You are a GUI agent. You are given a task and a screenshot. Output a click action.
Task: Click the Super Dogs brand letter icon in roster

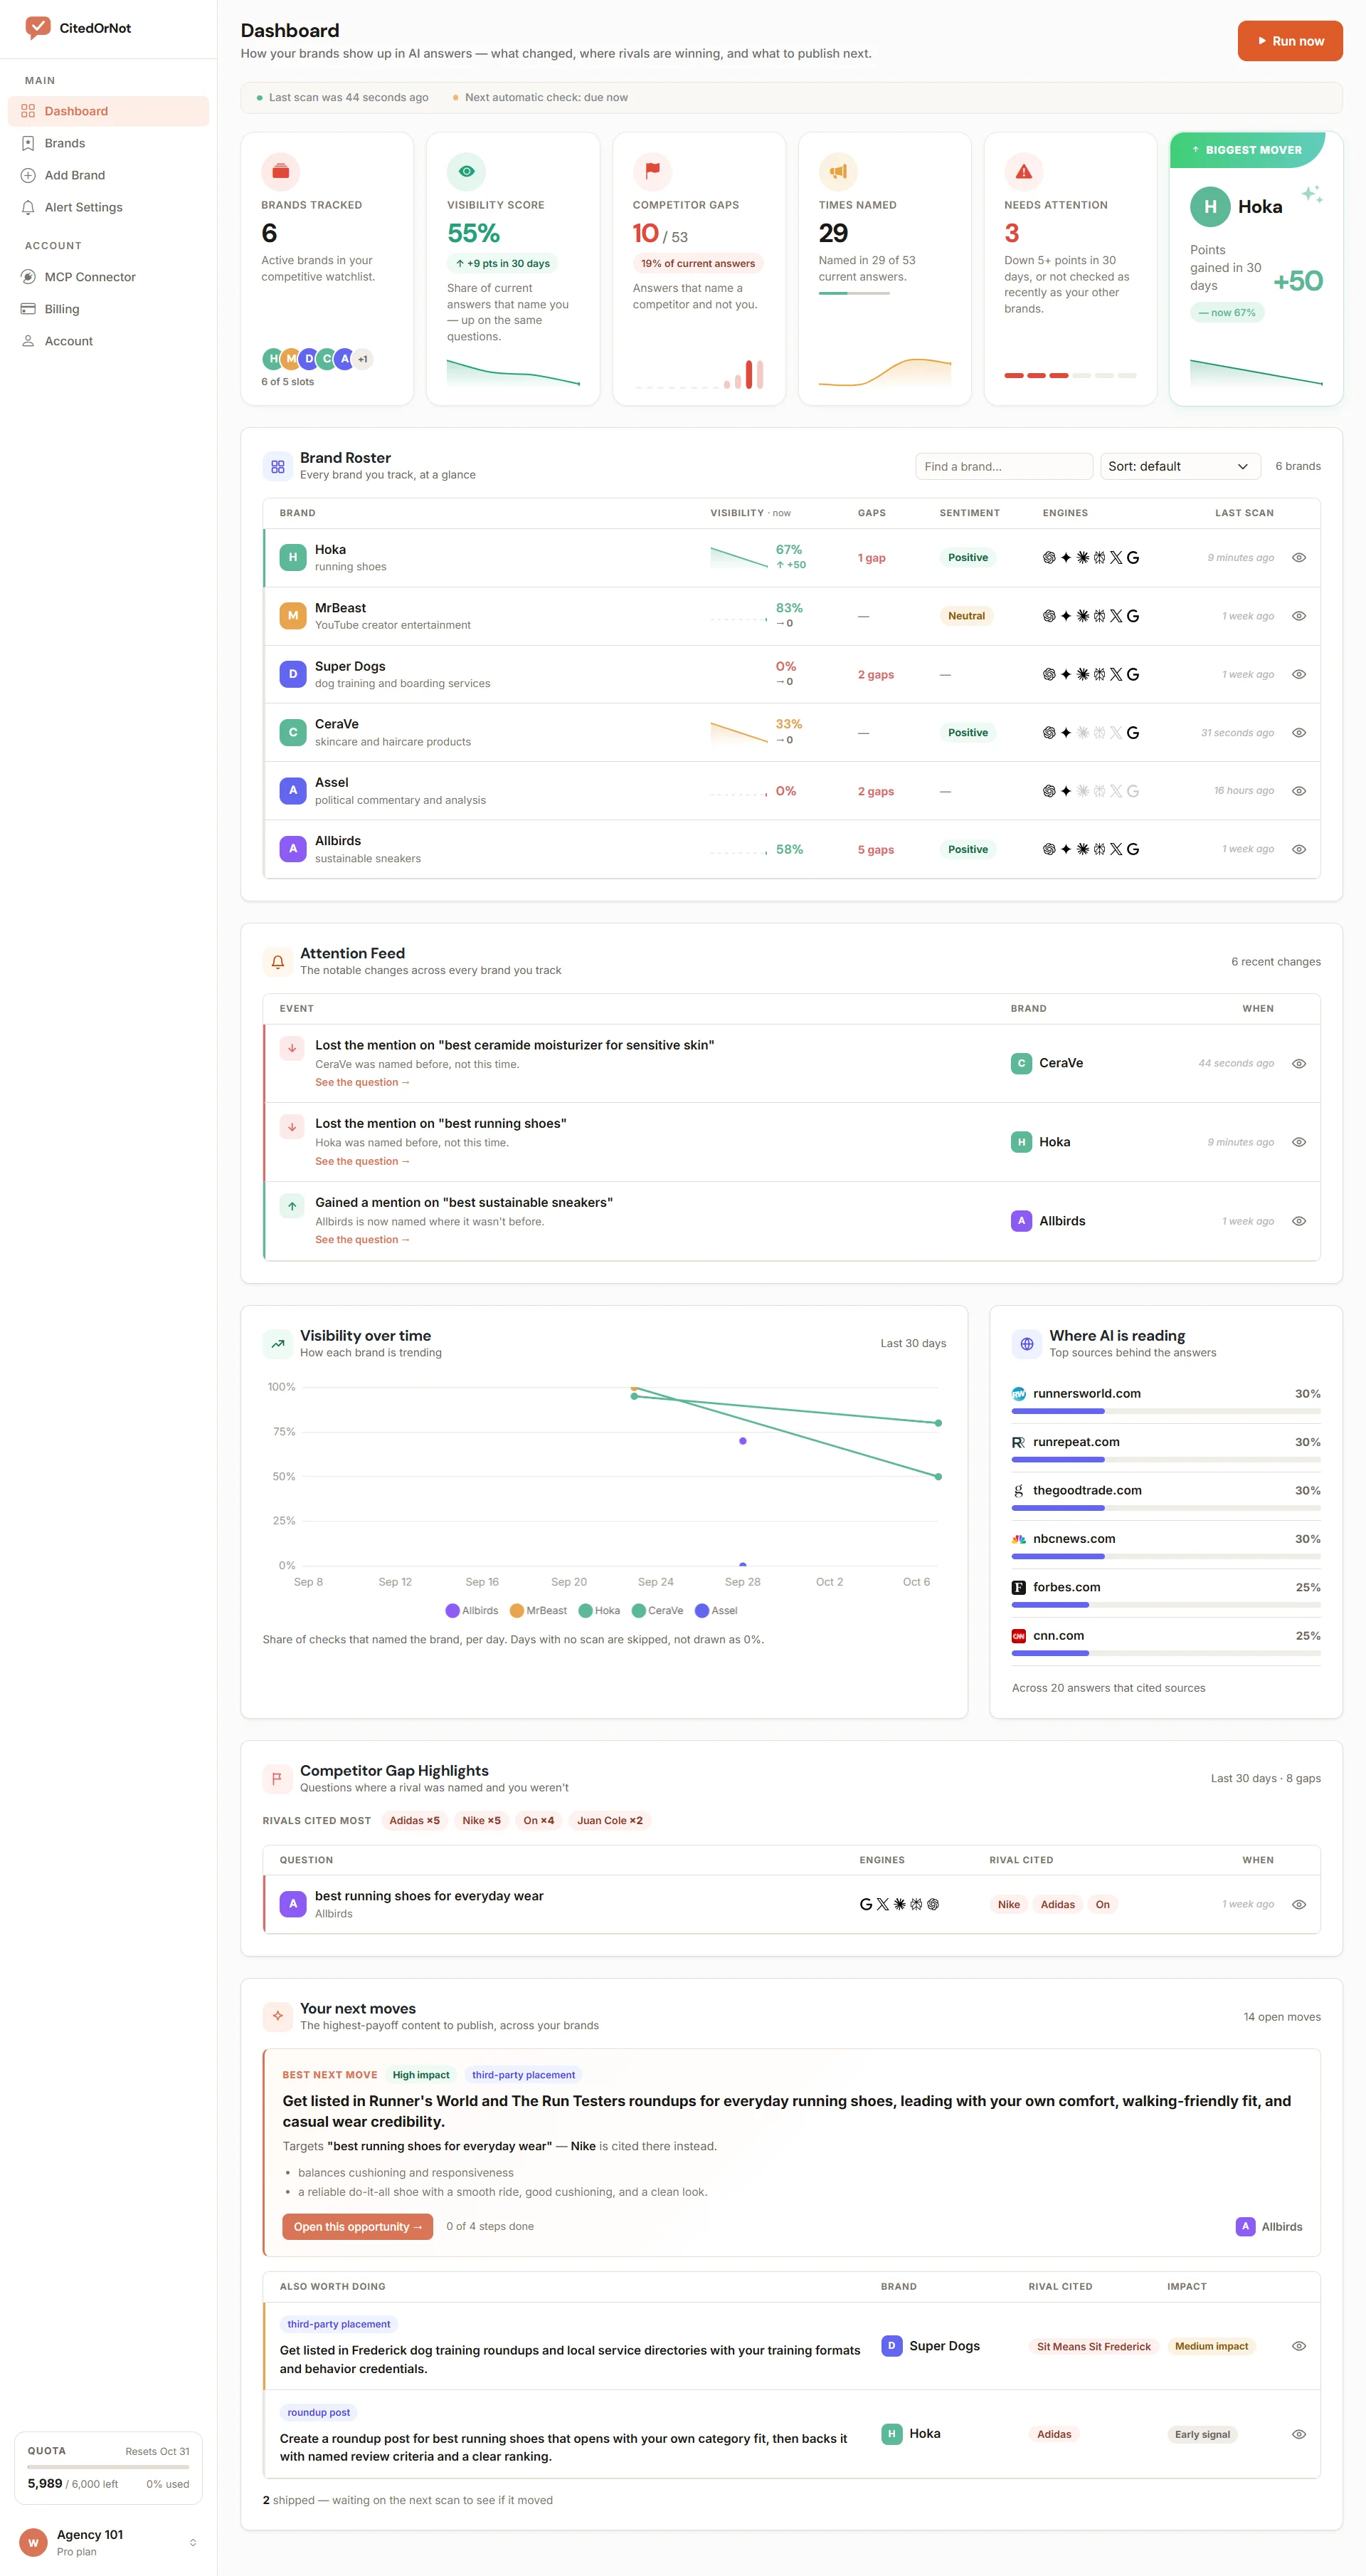(293, 674)
